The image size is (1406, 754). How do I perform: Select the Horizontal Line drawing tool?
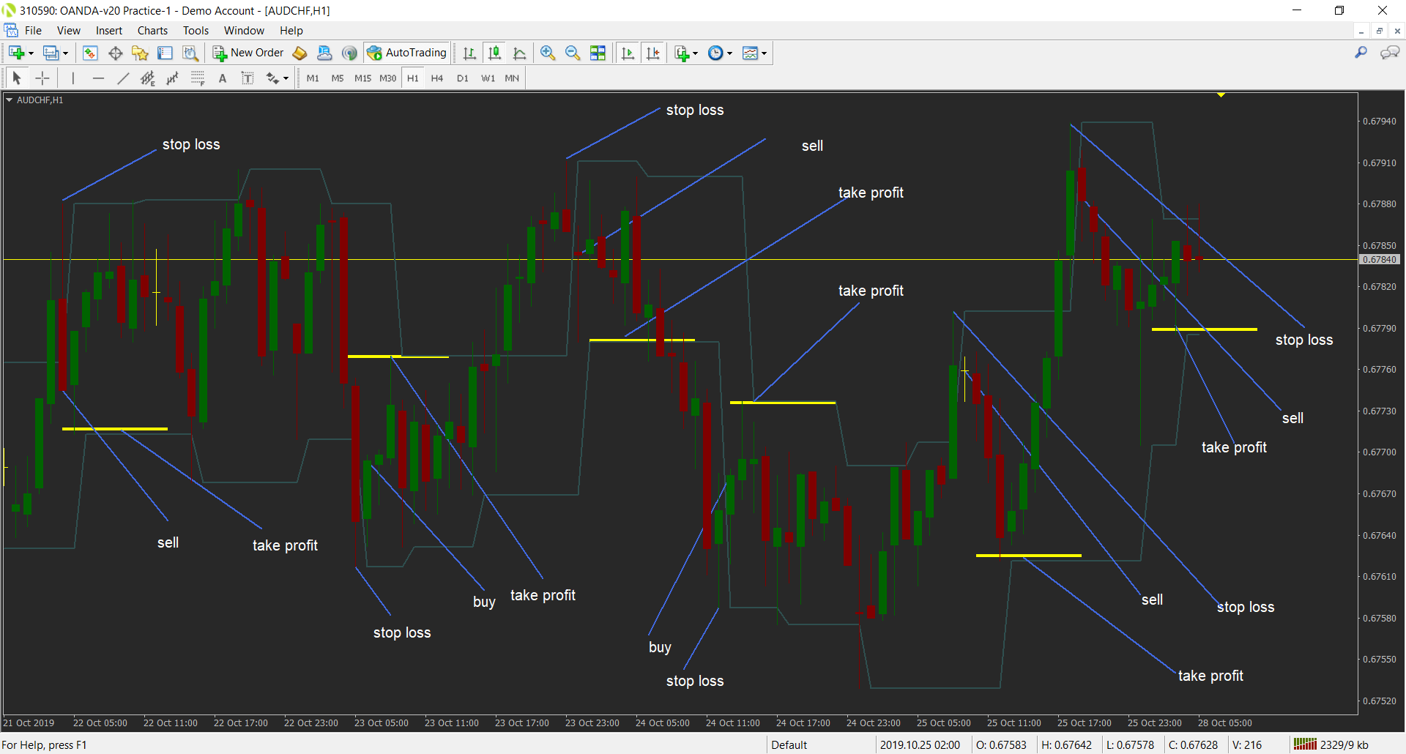(x=98, y=78)
